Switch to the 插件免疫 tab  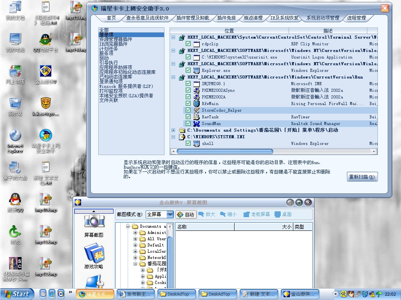click(226, 18)
